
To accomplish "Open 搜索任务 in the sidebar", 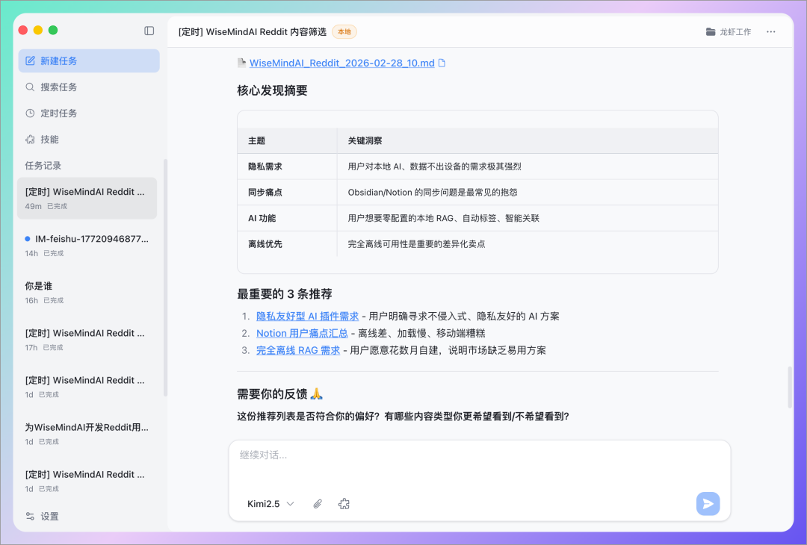I will 58,87.
